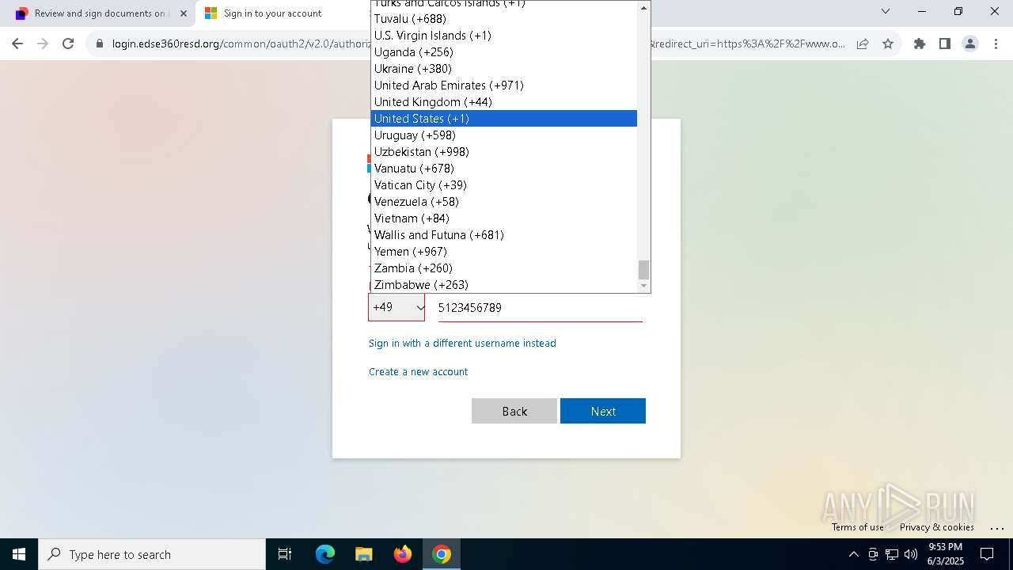Pick Yemen (+967) country code
1013x570 pixels.
(x=504, y=252)
